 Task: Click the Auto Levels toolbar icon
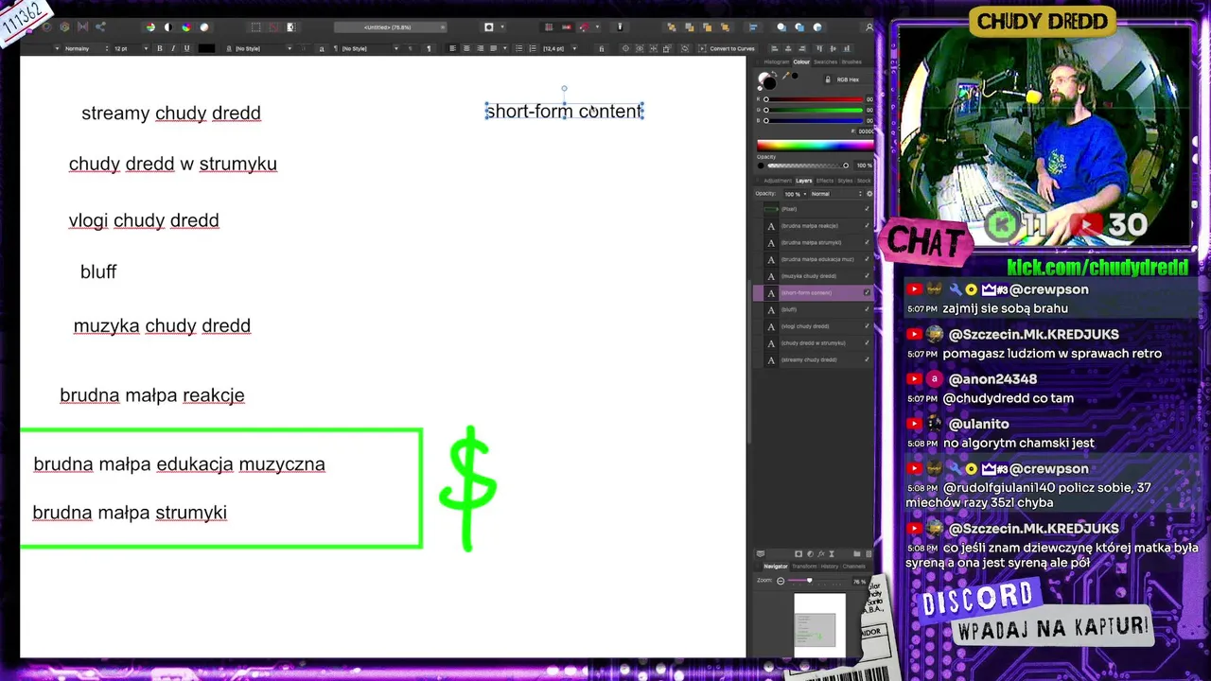(149, 27)
